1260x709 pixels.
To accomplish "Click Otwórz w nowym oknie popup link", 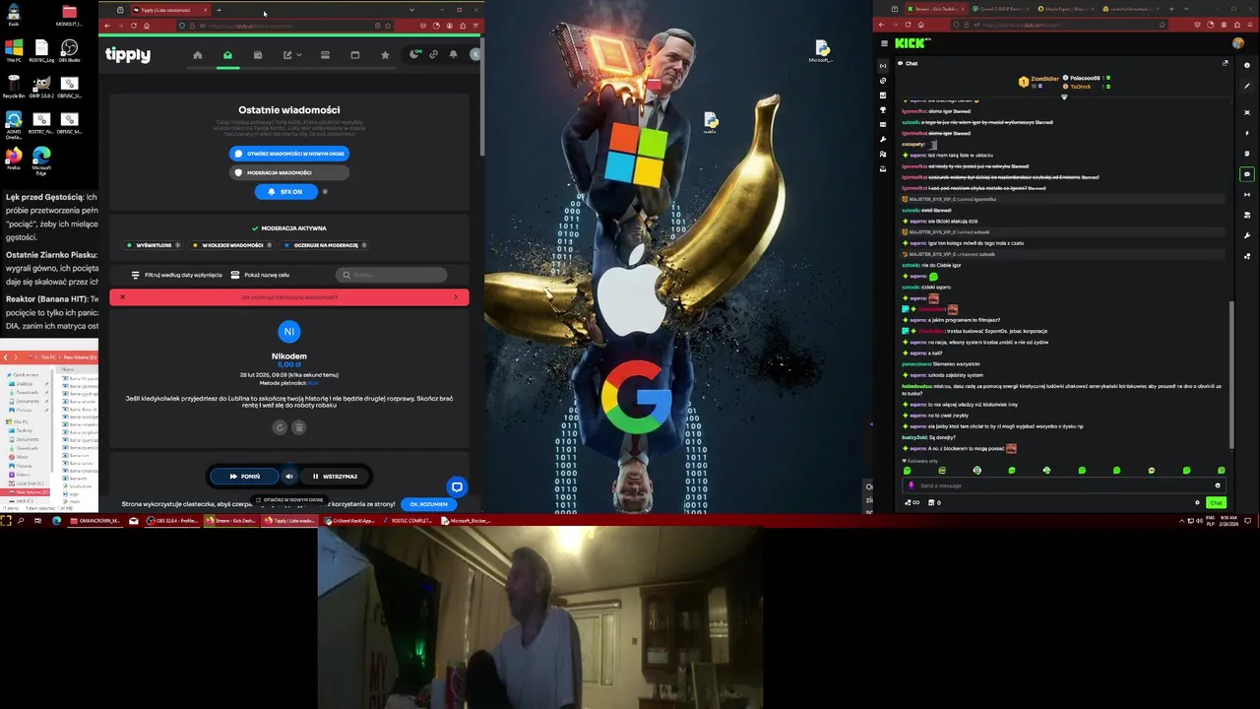I will (289, 500).
